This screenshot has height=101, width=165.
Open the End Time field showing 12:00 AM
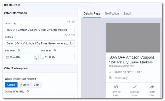click(57, 57)
